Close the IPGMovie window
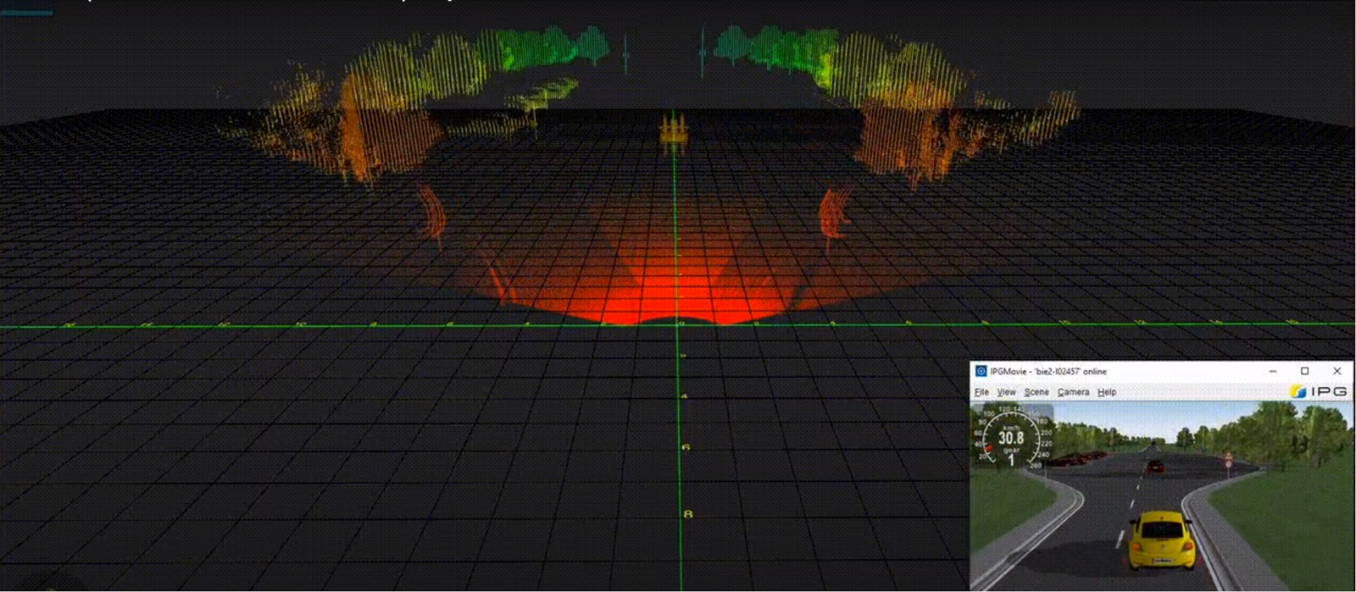This screenshot has height=592, width=1356. click(x=1337, y=371)
